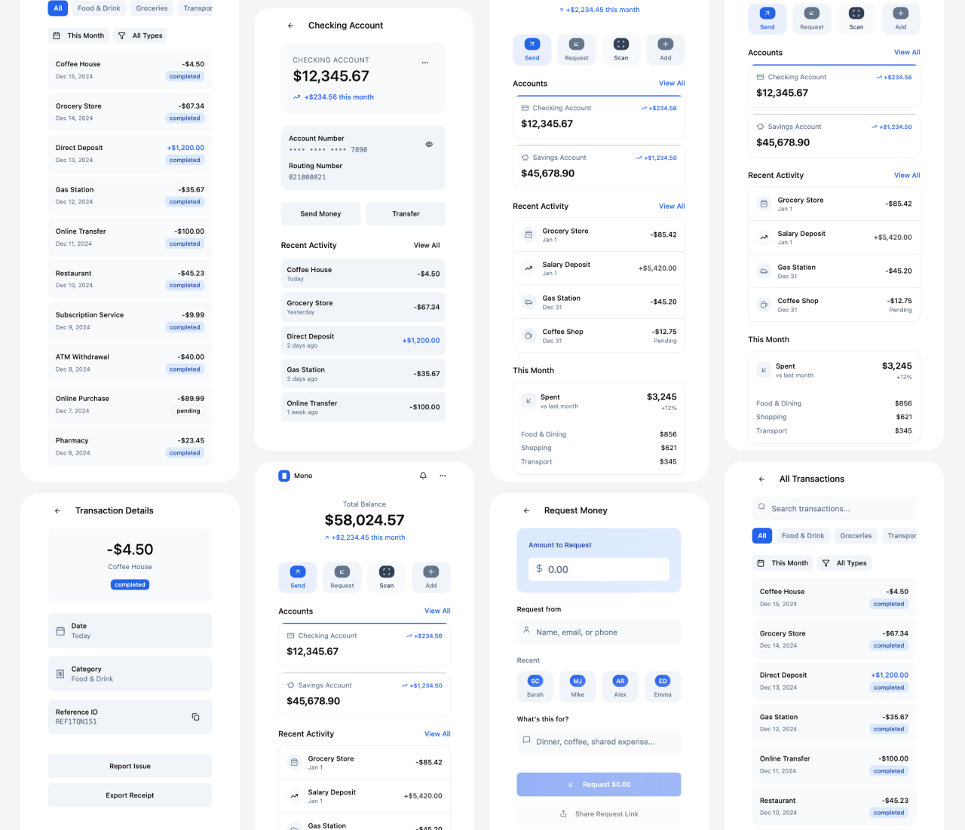965x830 pixels.
Task: Click the routing number 021000021
Action: (308, 177)
